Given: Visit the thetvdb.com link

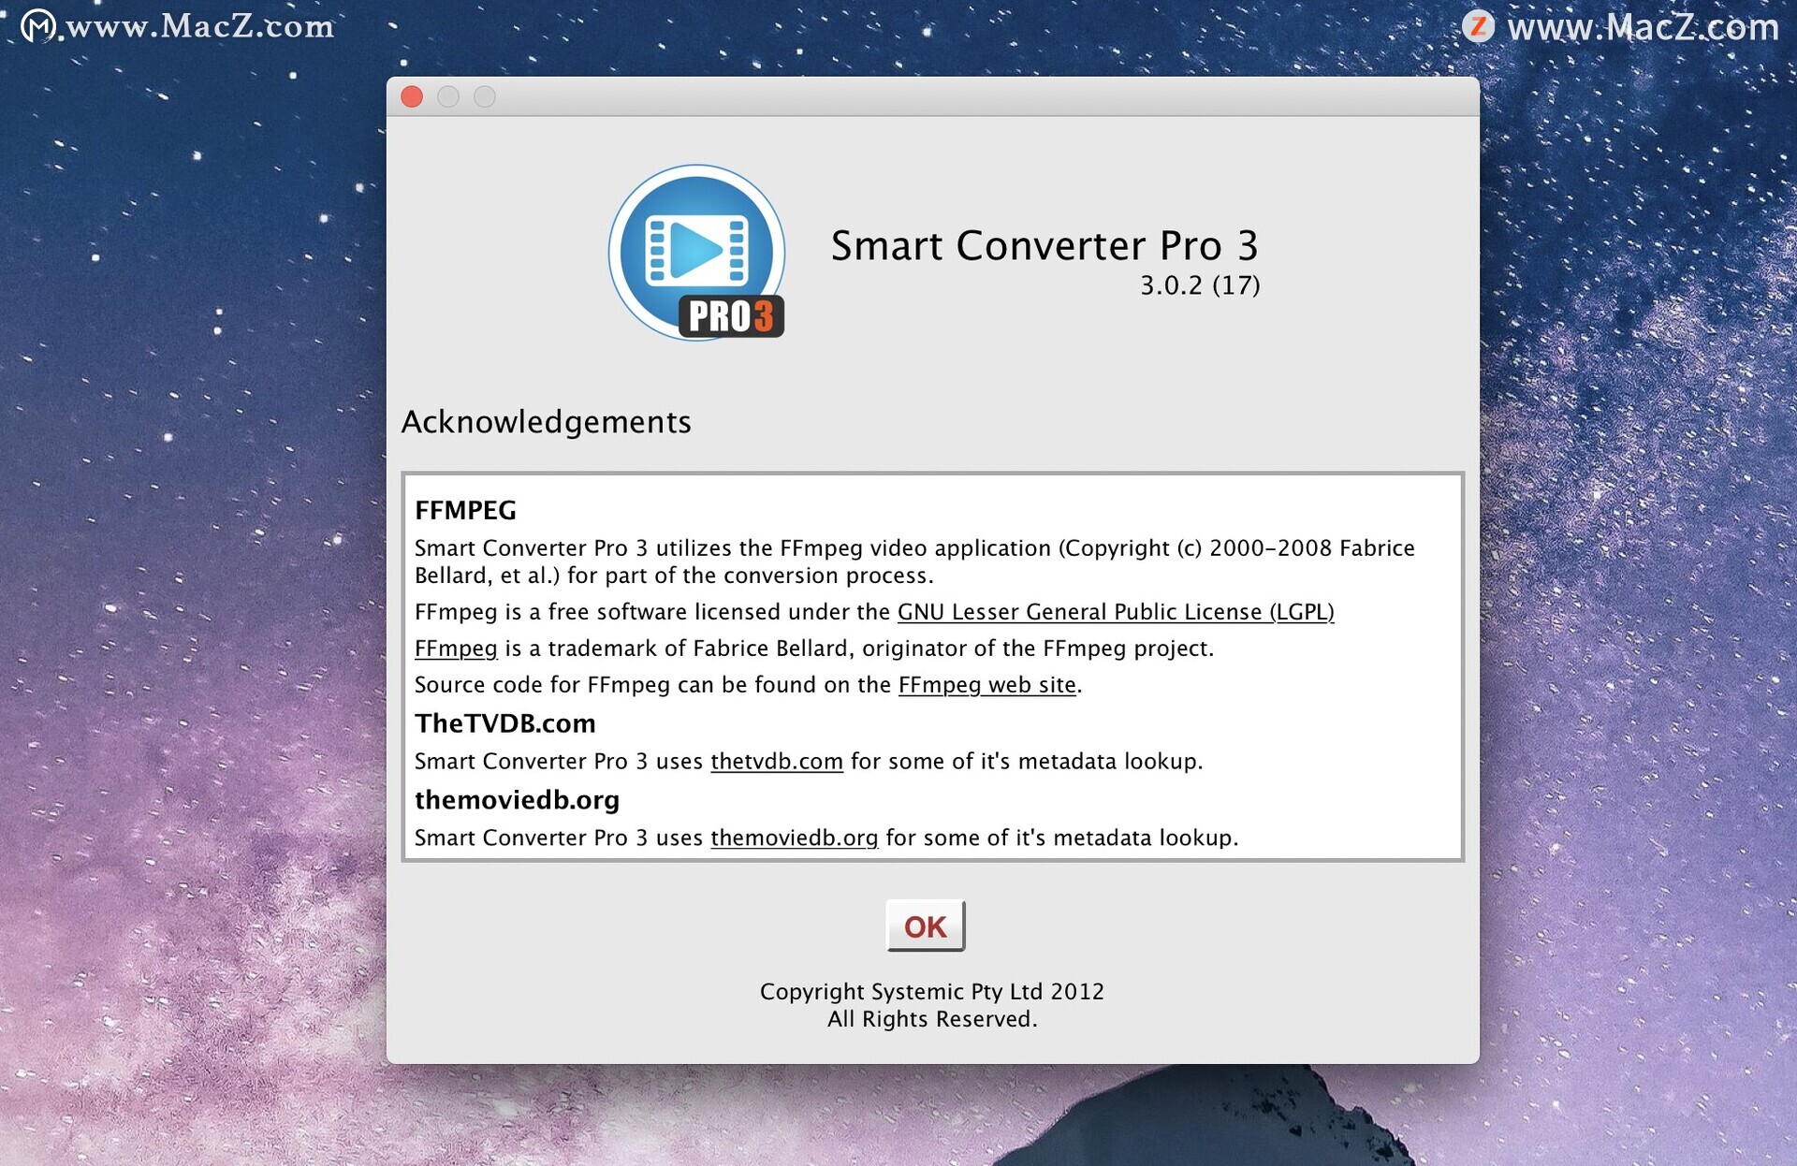Looking at the screenshot, I should [777, 762].
